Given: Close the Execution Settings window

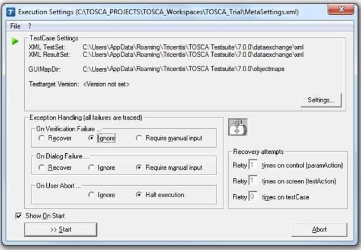Looking at the screenshot, I should point(341,10).
